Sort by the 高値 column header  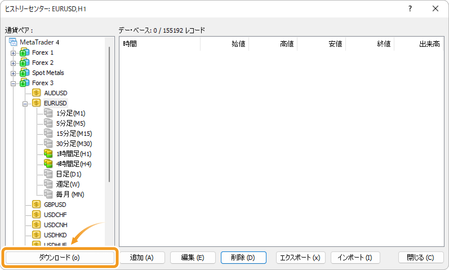coord(273,44)
